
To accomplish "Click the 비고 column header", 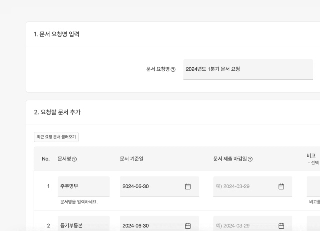I will pos(311,156).
